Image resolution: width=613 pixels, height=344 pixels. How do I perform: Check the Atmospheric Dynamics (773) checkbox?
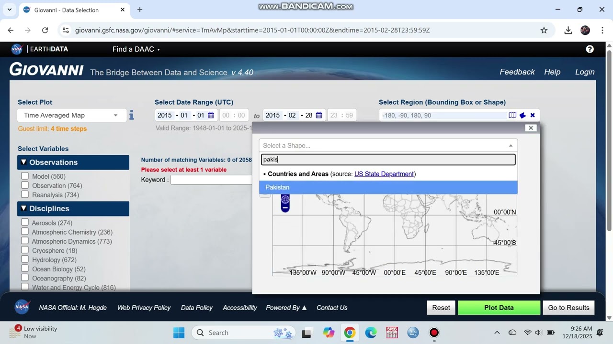tap(25, 241)
